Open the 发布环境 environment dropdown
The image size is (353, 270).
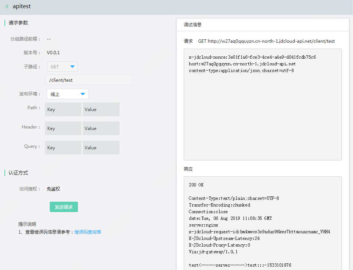(x=67, y=94)
